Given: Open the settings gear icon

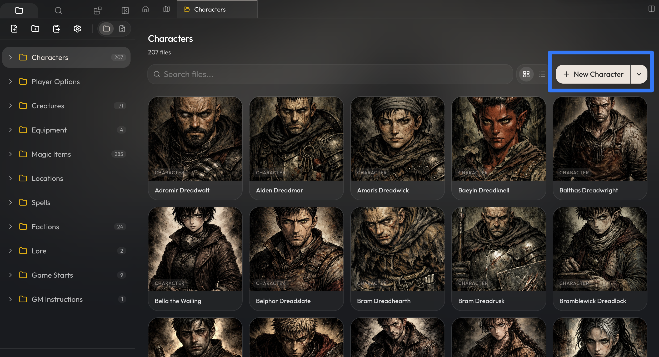Looking at the screenshot, I should tap(77, 28).
